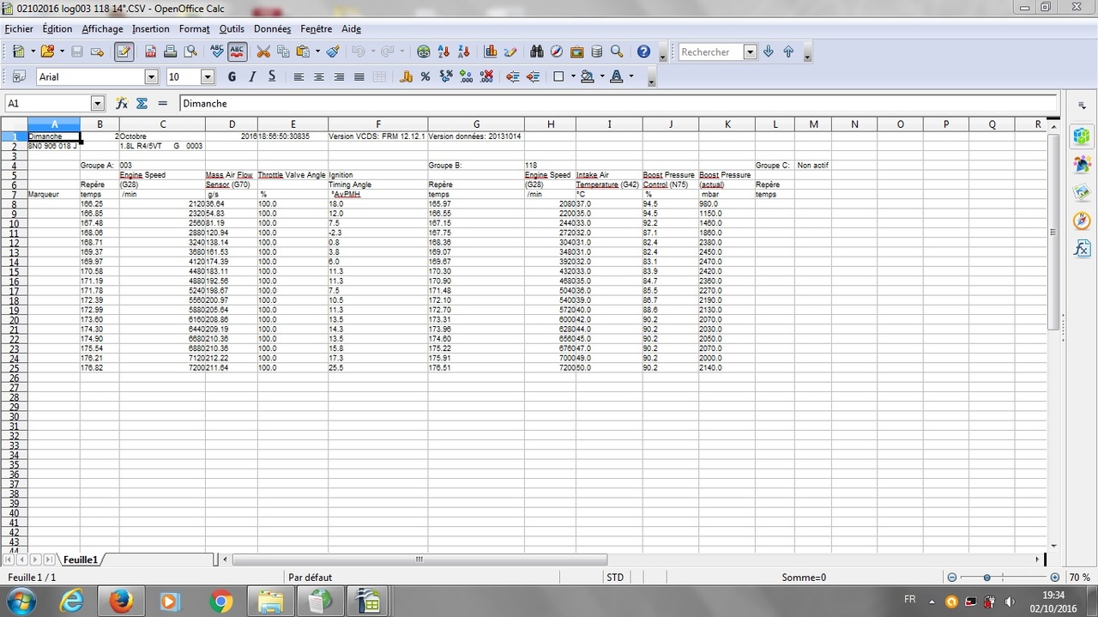Sort ascending with the A-Z icon

(443, 51)
